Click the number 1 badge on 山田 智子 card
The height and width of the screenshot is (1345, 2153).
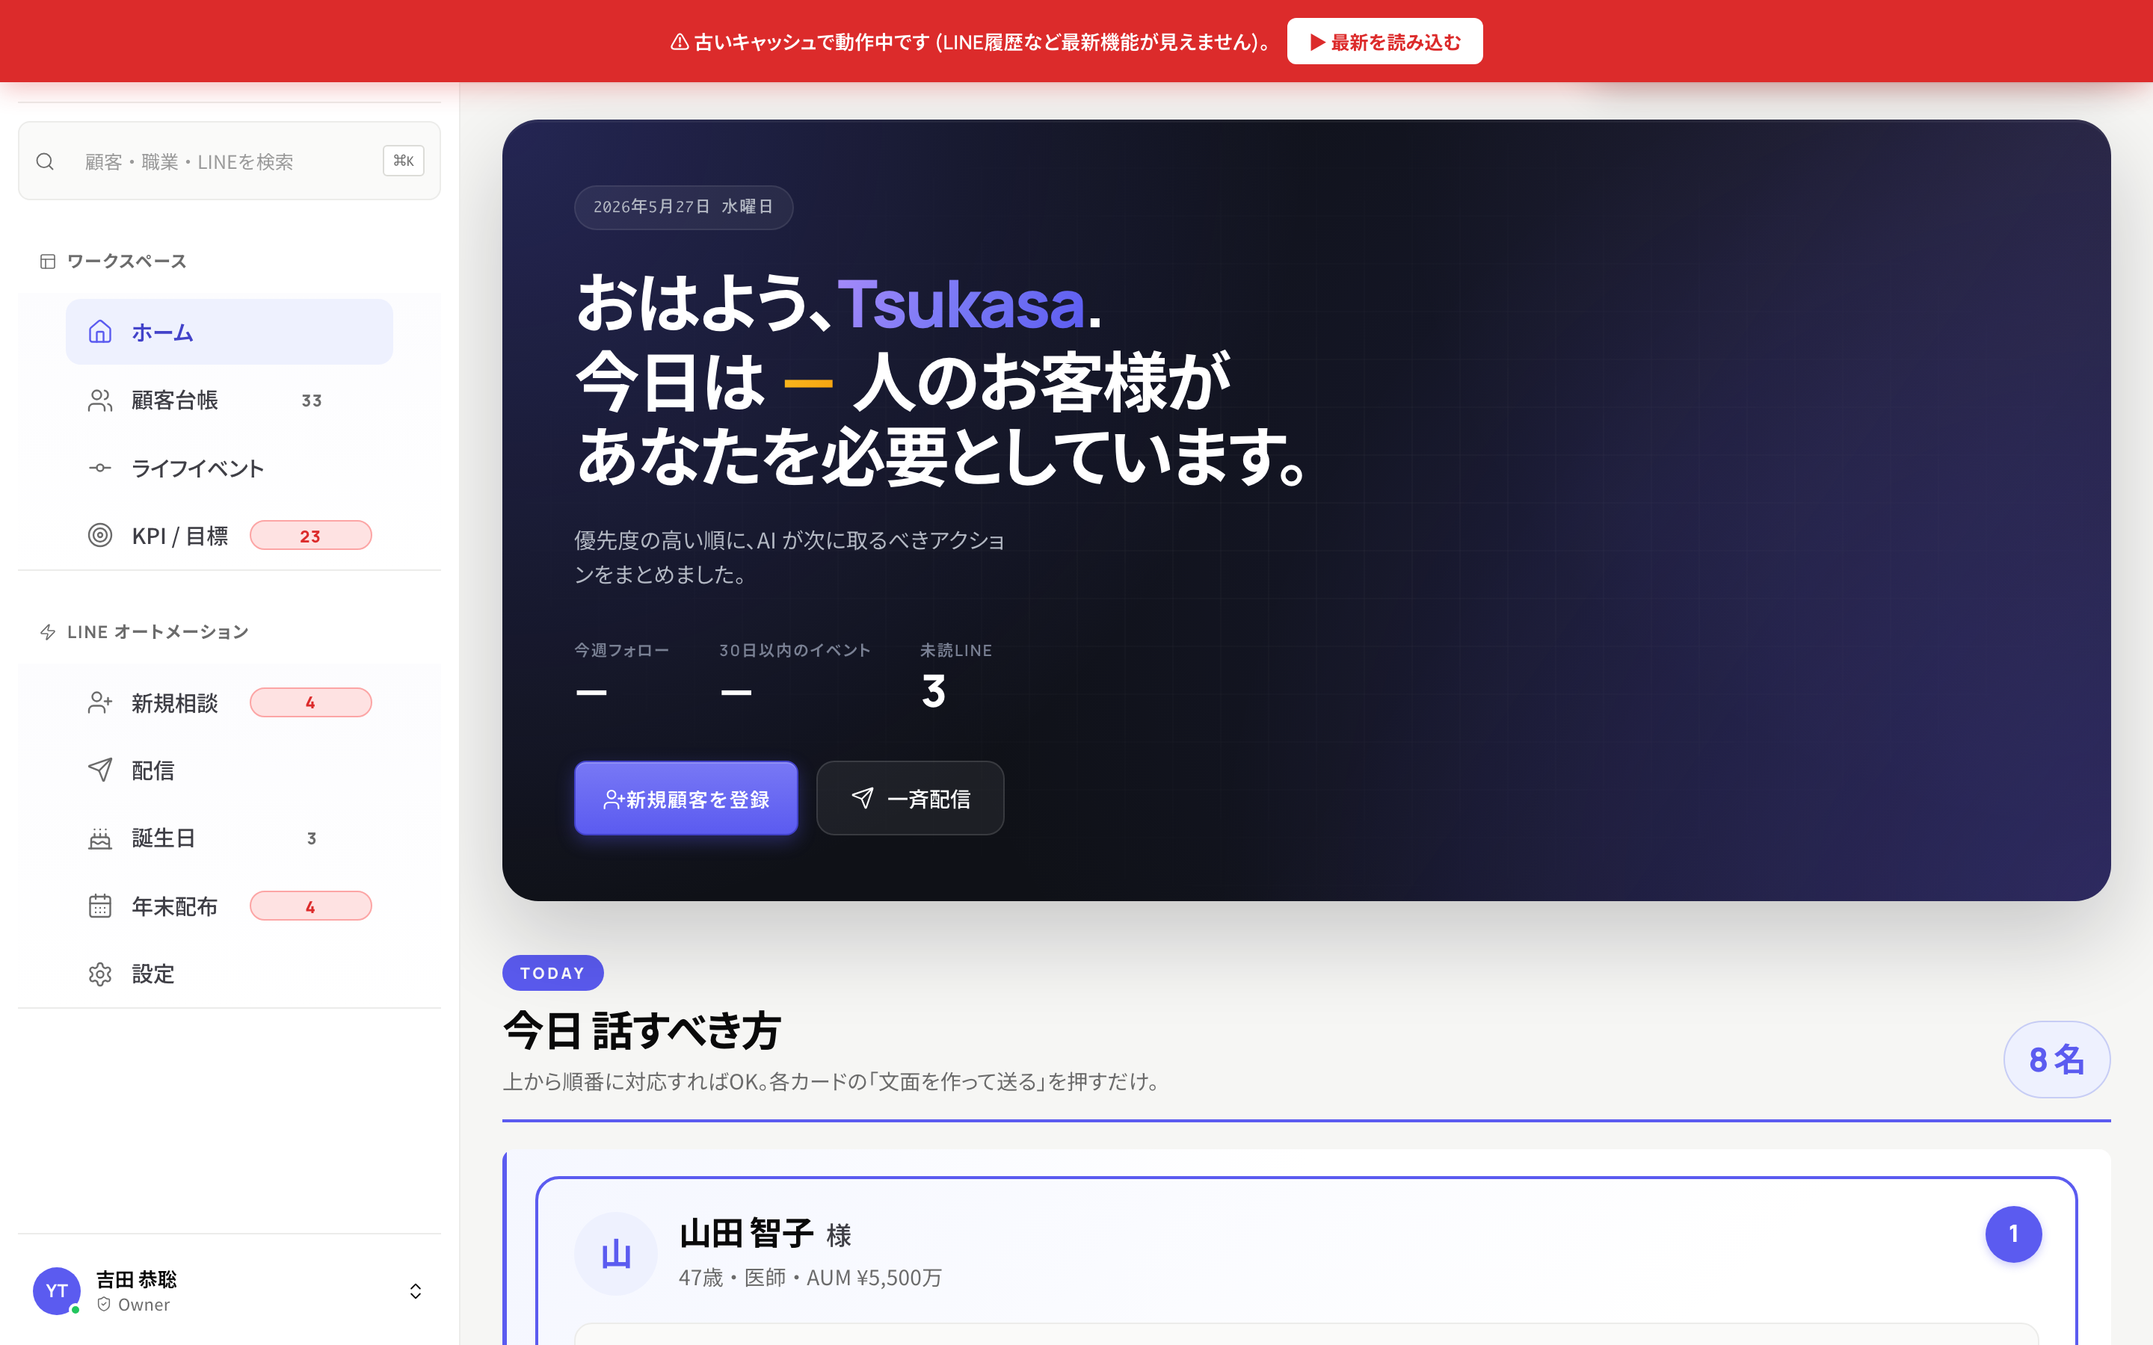[2013, 1234]
